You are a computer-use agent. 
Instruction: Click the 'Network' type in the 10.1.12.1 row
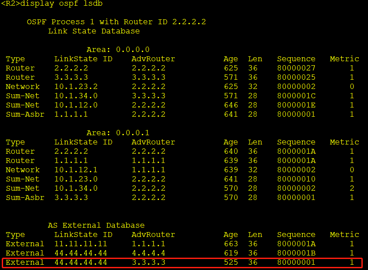tap(23, 170)
